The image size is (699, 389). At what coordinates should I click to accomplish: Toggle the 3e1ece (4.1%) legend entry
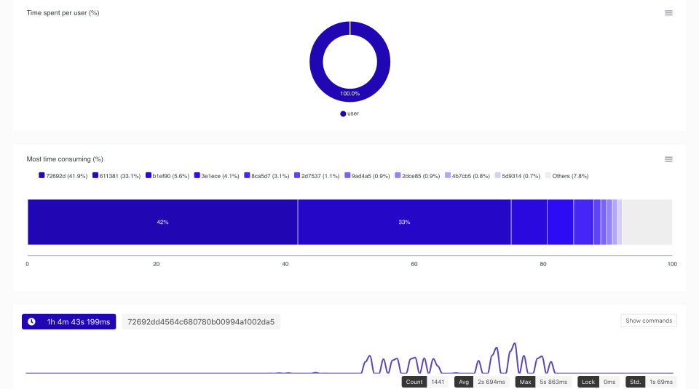[x=217, y=176]
